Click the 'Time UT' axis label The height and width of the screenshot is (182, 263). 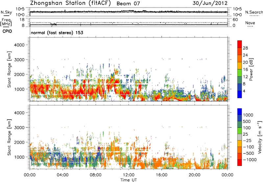[x=129, y=180]
